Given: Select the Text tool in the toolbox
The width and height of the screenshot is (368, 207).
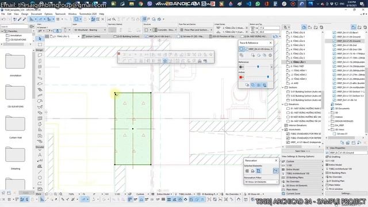Looking at the screenshot, I should 40,155.
